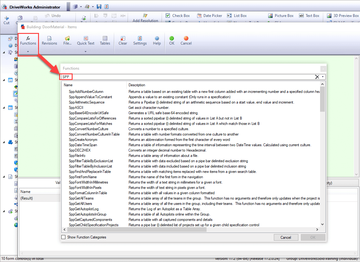
Task: Clear the function search with the X
Action: [x=317, y=77]
